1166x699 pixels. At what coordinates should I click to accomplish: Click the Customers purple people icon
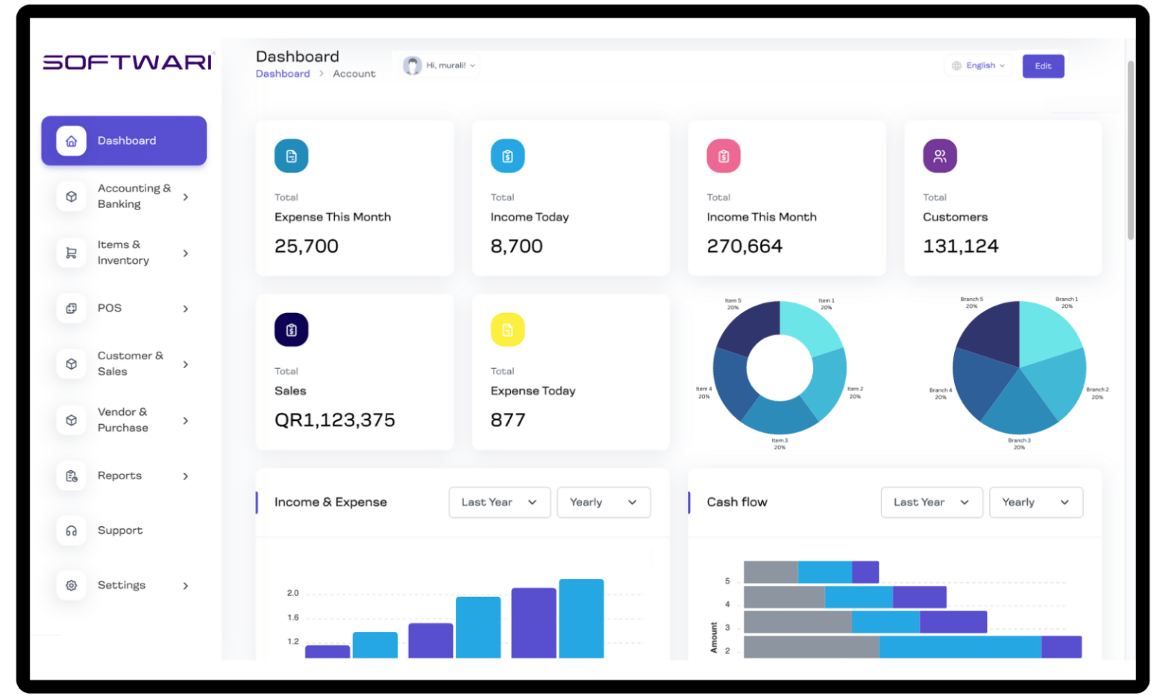coord(940,156)
